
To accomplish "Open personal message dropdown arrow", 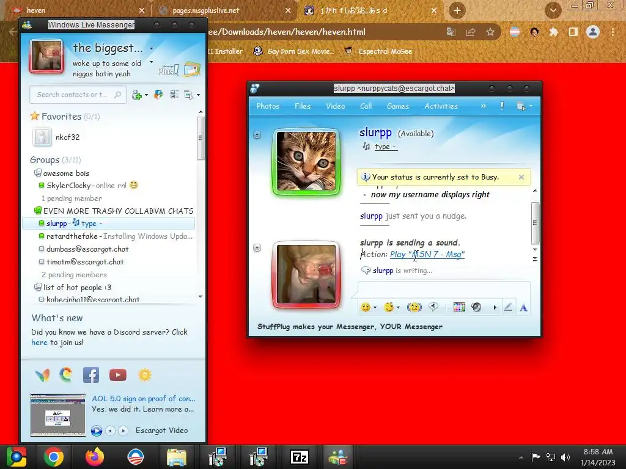I will pos(152,62).
